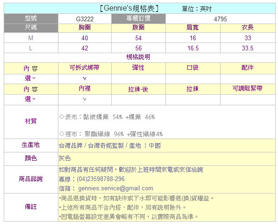This screenshot has height=224, width=278.
Task: Click the 備註 row label
Action: click(x=31, y=206)
